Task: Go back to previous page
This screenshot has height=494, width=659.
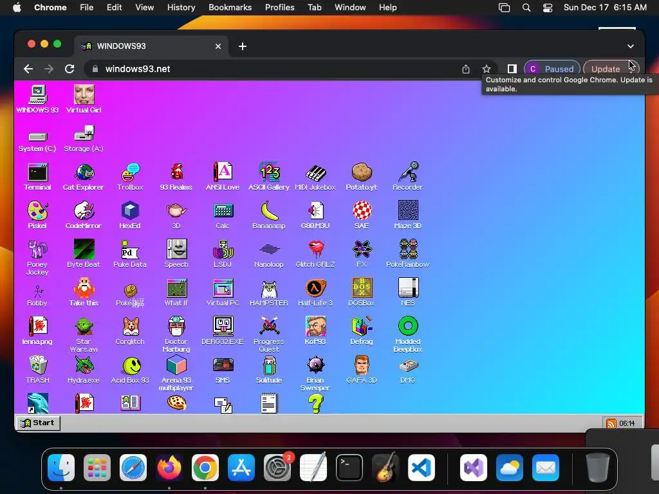Action: pyautogui.click(x=28, y=69)
